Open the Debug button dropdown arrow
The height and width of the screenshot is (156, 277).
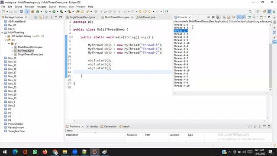(50, 12)
